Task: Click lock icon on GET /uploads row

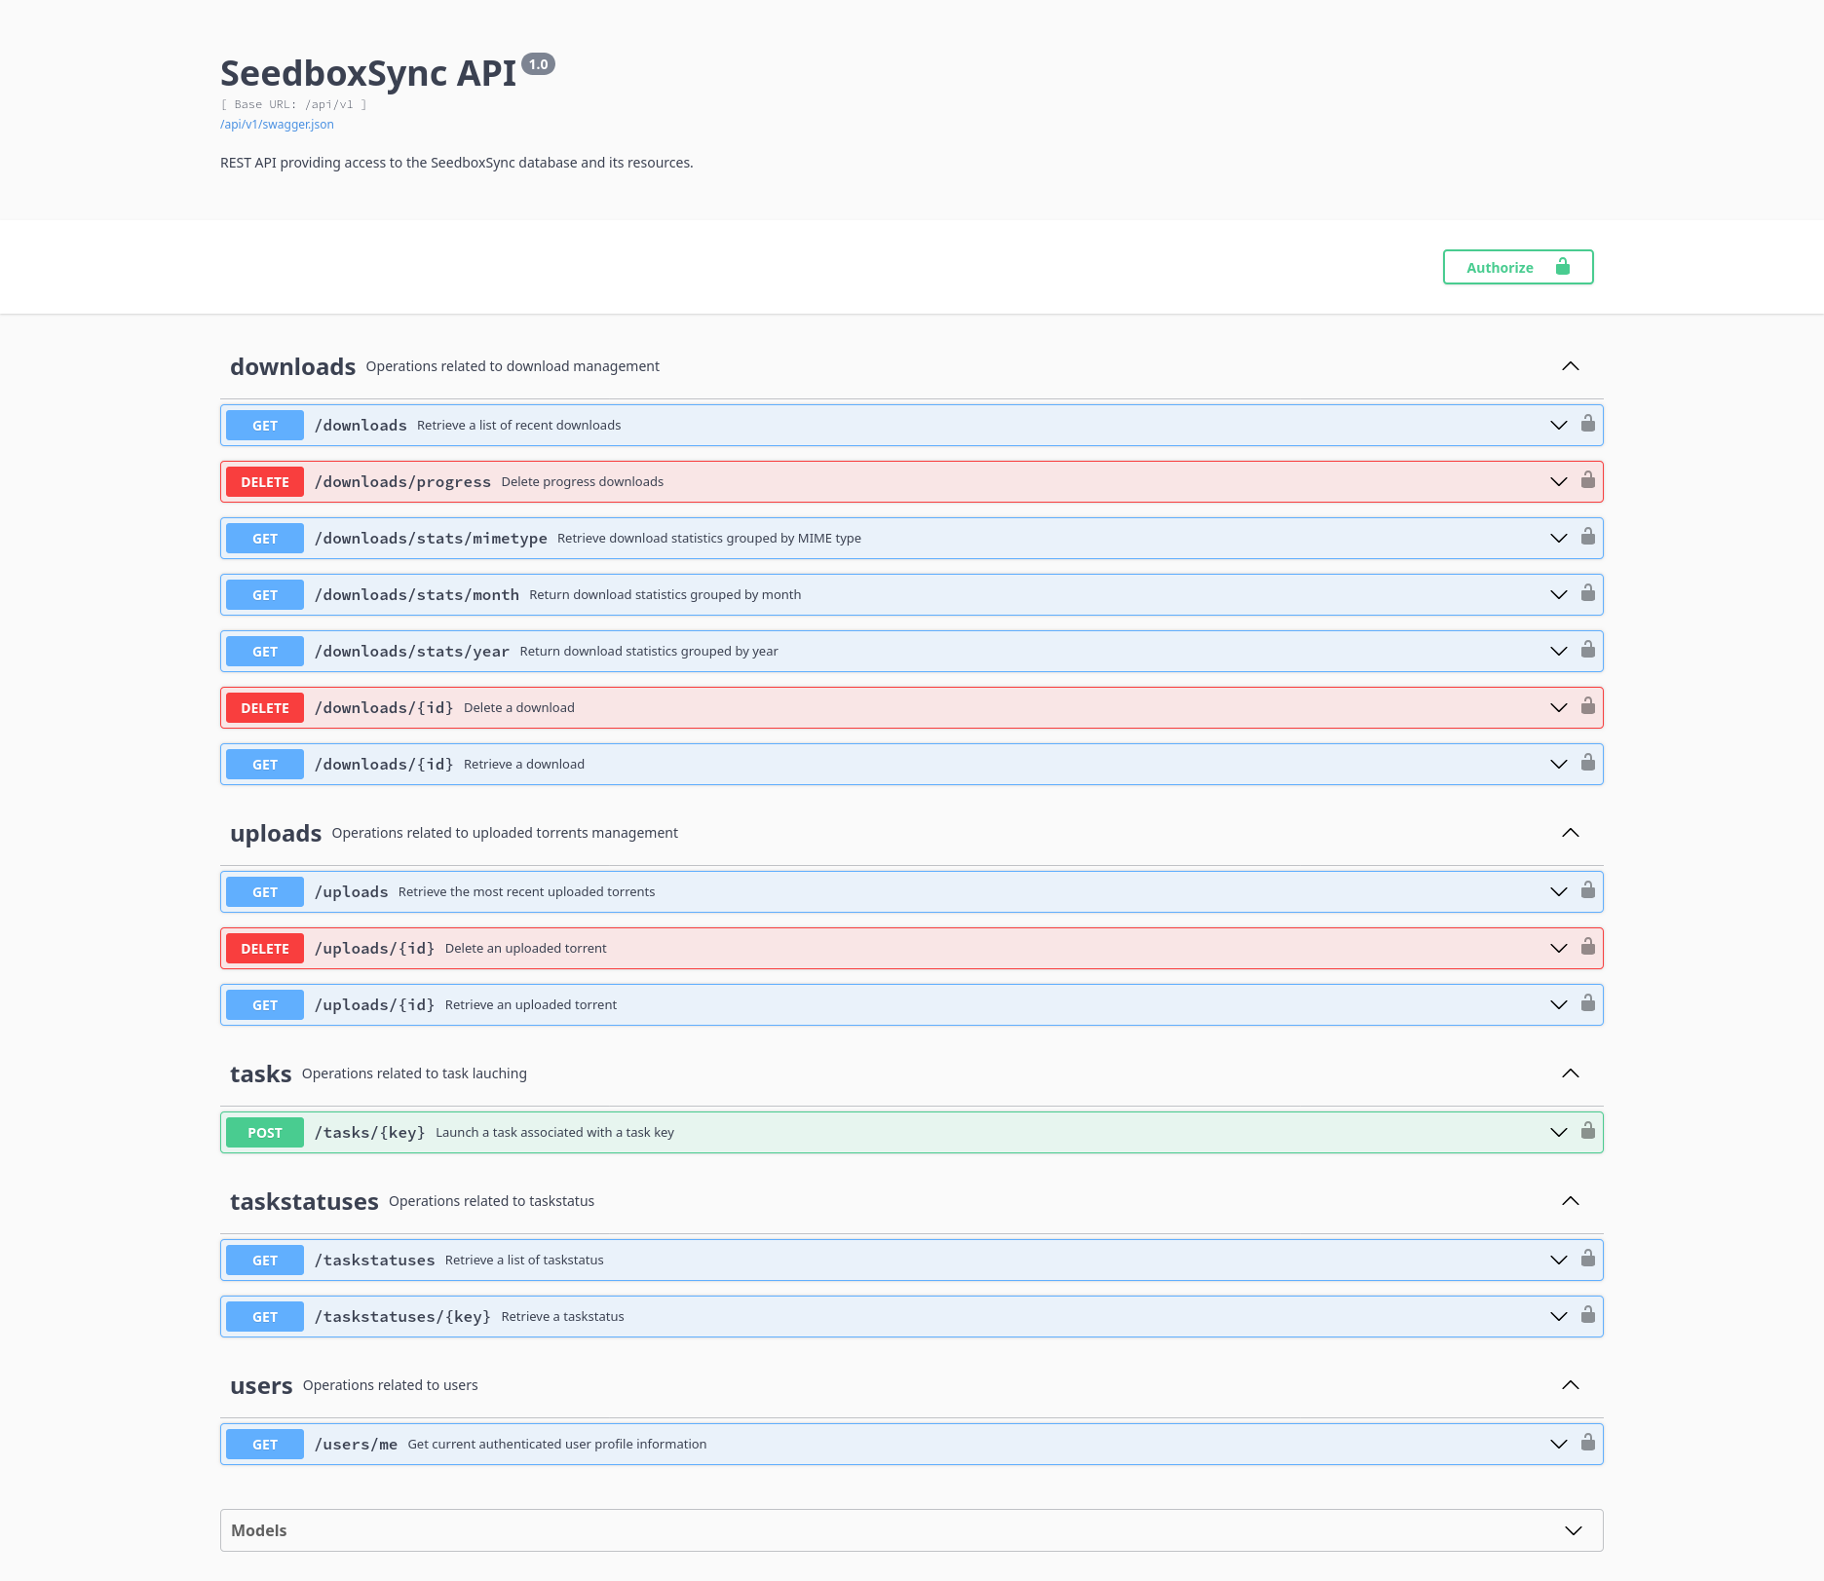Action: coord(1588,890)
